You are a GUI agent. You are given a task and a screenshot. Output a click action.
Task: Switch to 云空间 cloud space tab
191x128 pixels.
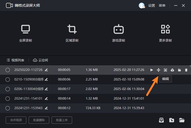tap(41, 60)
